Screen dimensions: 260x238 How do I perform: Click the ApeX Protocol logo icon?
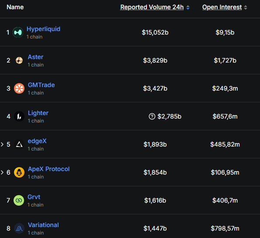click(x=19, y=172)
